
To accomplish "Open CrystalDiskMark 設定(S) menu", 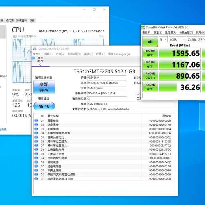I will [x=158, y=32].
